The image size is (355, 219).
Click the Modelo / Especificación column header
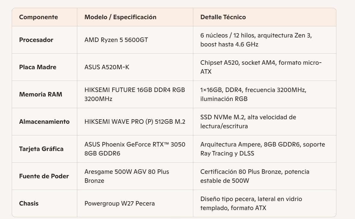pos(120,17)
